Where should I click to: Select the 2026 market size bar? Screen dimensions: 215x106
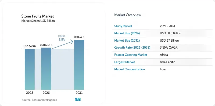[46, 69]
